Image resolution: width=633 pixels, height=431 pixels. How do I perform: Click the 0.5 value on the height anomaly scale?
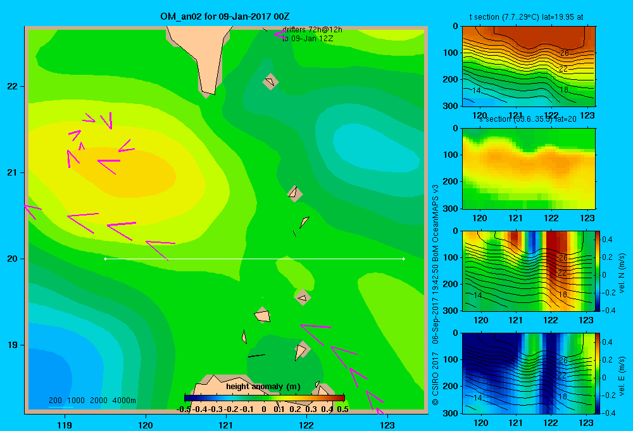click(x=342, y=409)
